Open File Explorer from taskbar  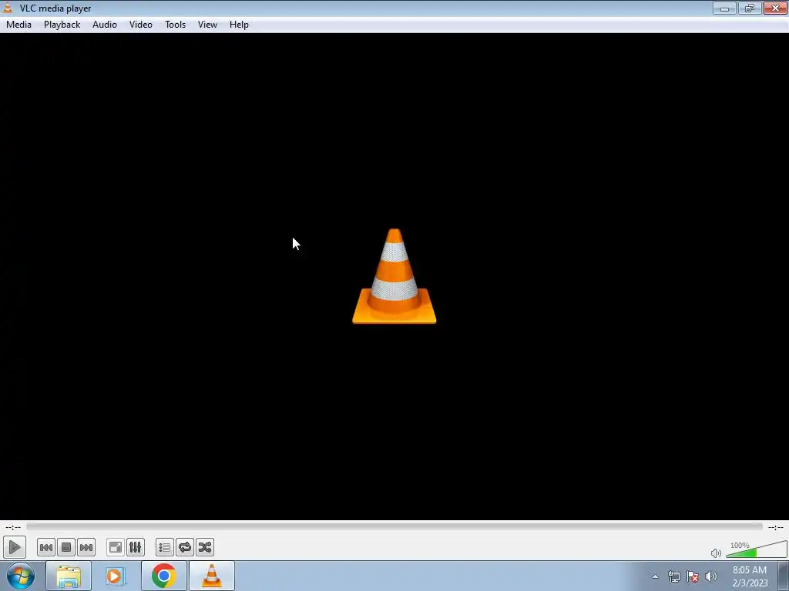coord(69,576)
